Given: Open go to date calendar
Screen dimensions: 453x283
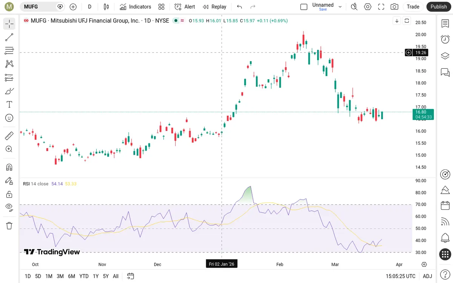Looking at the screenshot, I should (x=131, y=276).
